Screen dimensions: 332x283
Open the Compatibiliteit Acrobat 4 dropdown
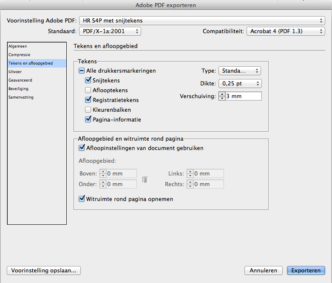(x=286, y=31)
